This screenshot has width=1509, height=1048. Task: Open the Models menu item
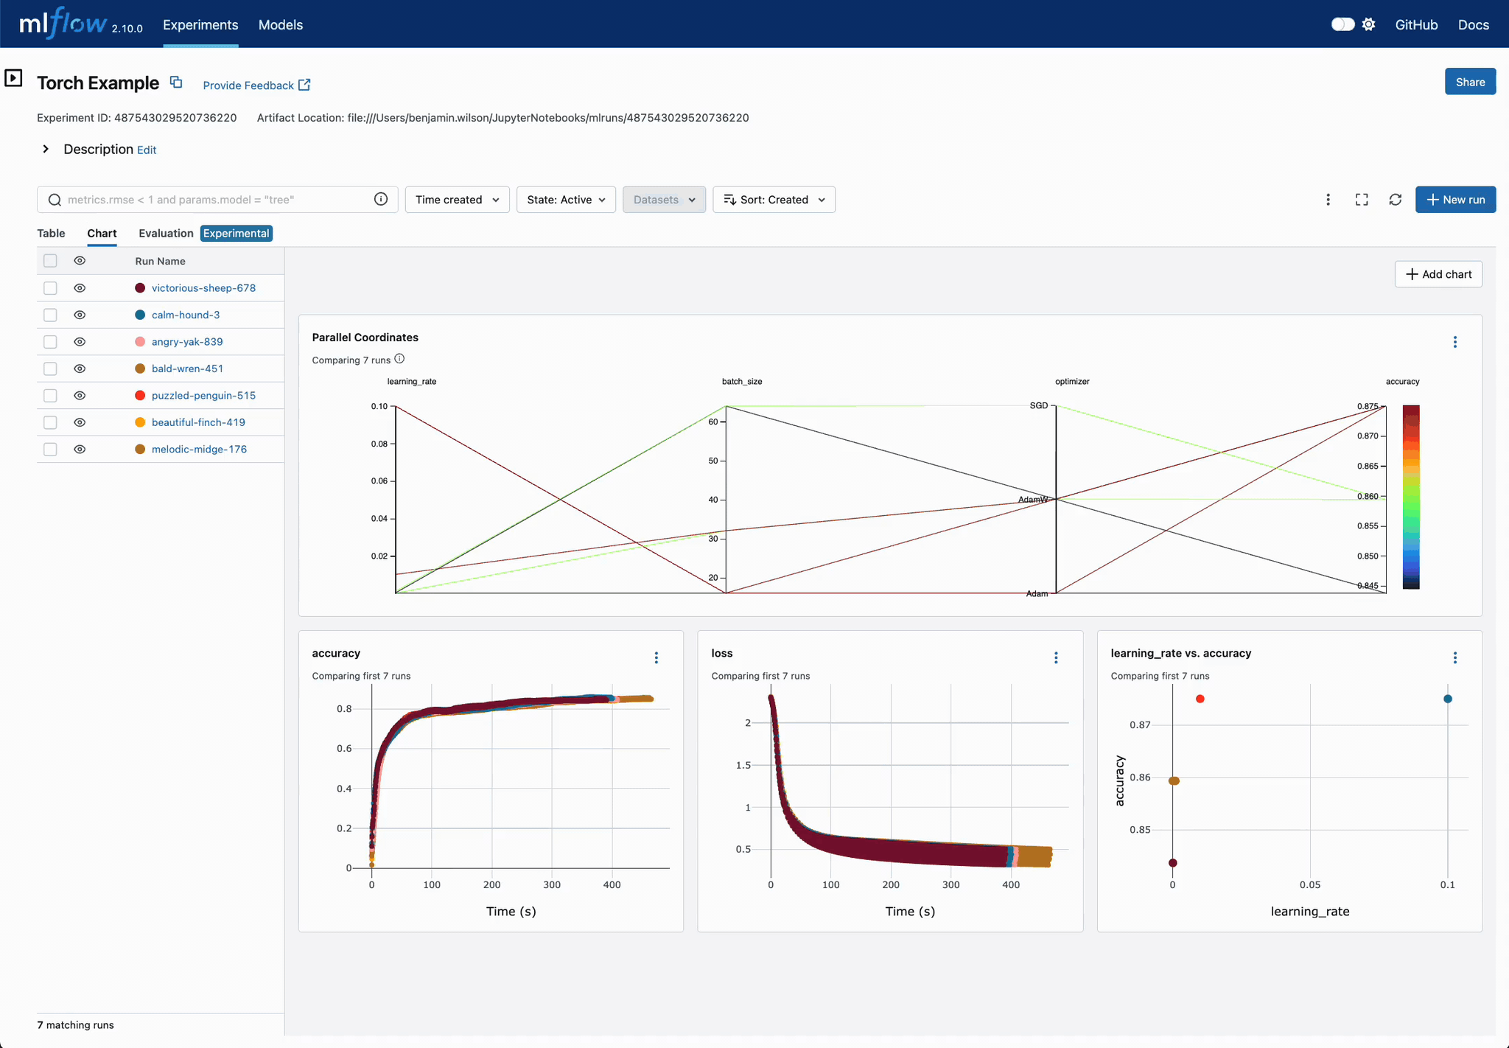coord(280,24)
